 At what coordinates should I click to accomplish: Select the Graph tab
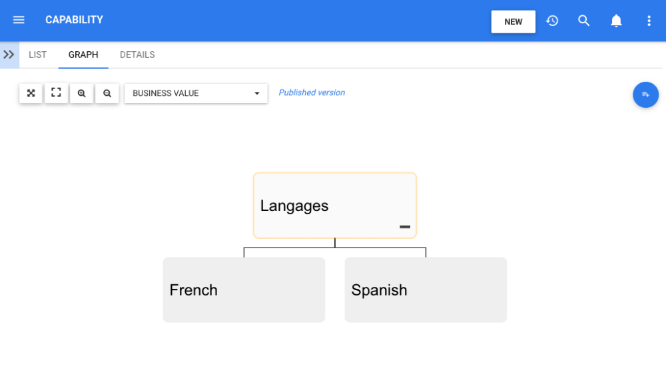(83, 55)
